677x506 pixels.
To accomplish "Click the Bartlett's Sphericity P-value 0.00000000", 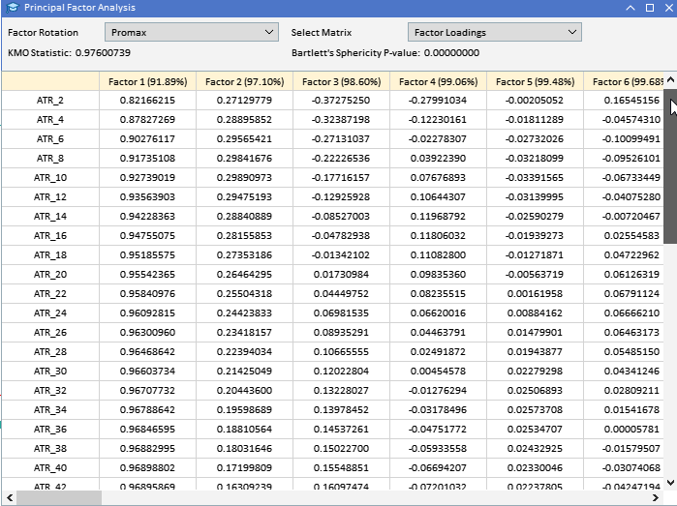I will point(451,52).
